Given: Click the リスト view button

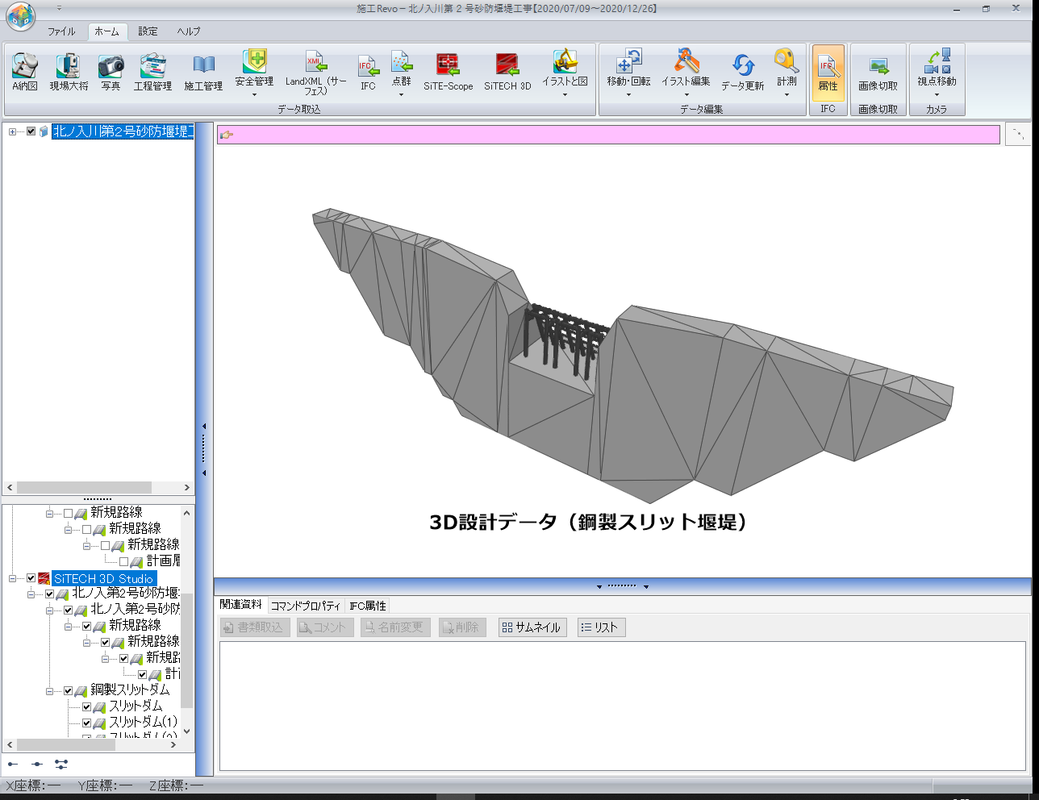Looking at the screenshot, I should point(601,627).
